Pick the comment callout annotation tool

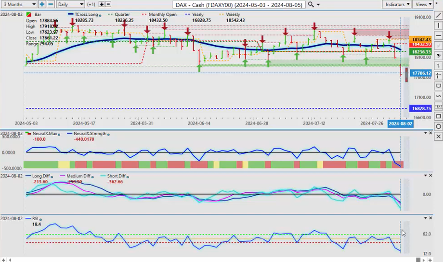(438, 86)
